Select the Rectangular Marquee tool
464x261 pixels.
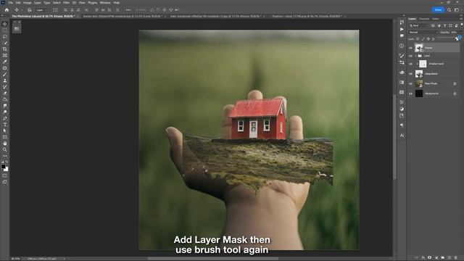click(x=5, y=30)
